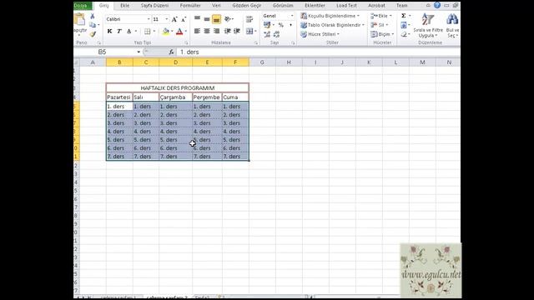Image resolution: width=534 pixels, height=300 pixels.
Task: Click the text orientation icon
Action: click(228, 19)
